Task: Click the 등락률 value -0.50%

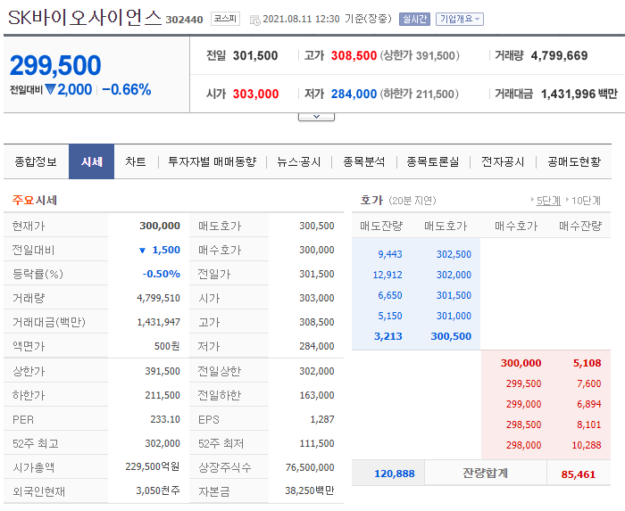Action: [x=162, y=274]
